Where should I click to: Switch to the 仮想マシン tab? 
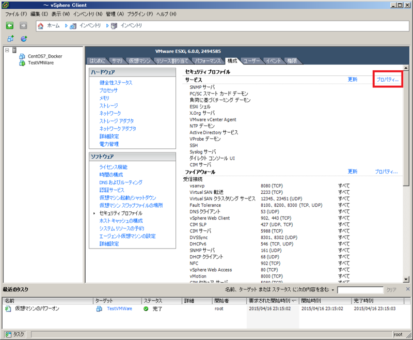click(x=139, y=61)
